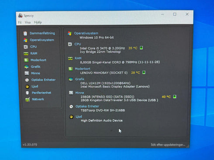
Task: Click the Grafik monitor icon in summary panel
Action: 71,79
